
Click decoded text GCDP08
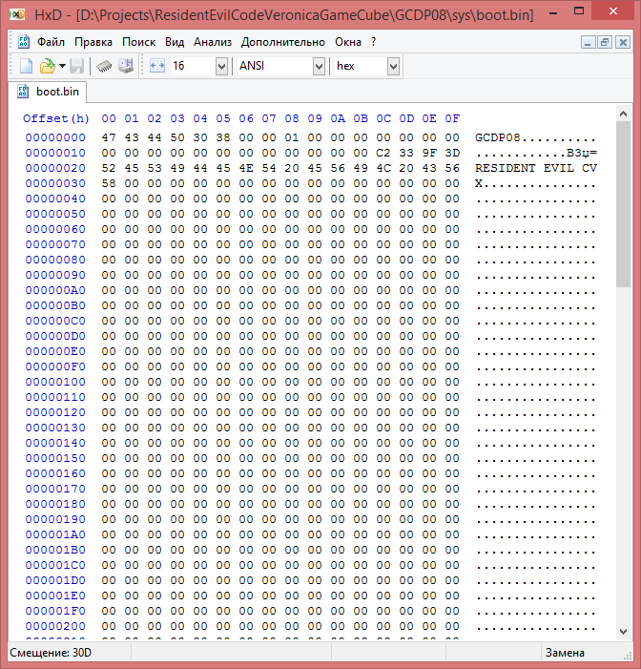[x=498, y=137]
